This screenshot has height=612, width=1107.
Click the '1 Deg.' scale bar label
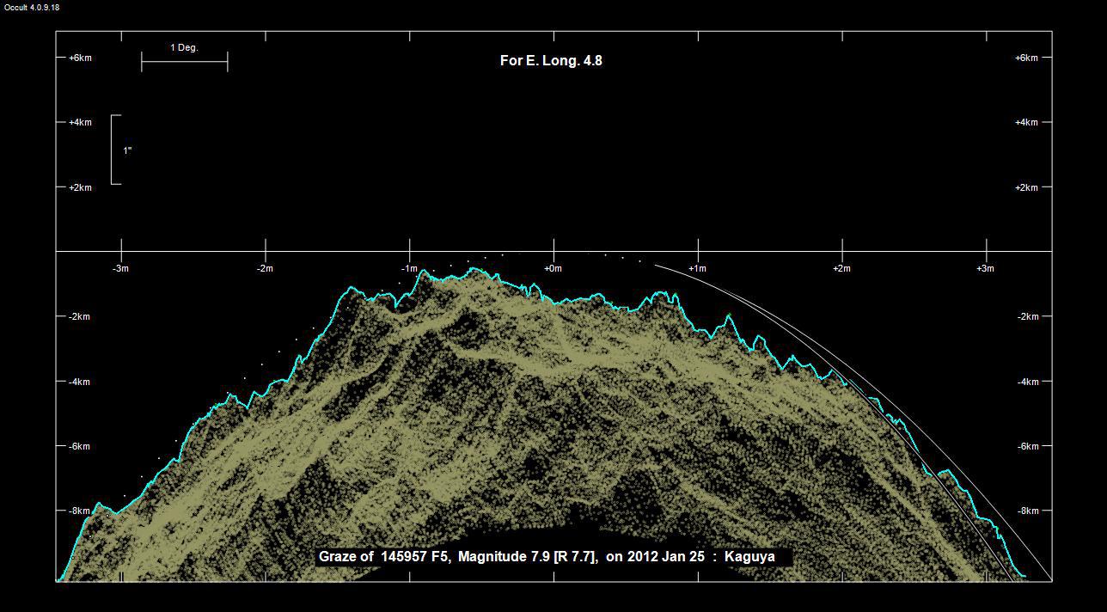(184, 48)
